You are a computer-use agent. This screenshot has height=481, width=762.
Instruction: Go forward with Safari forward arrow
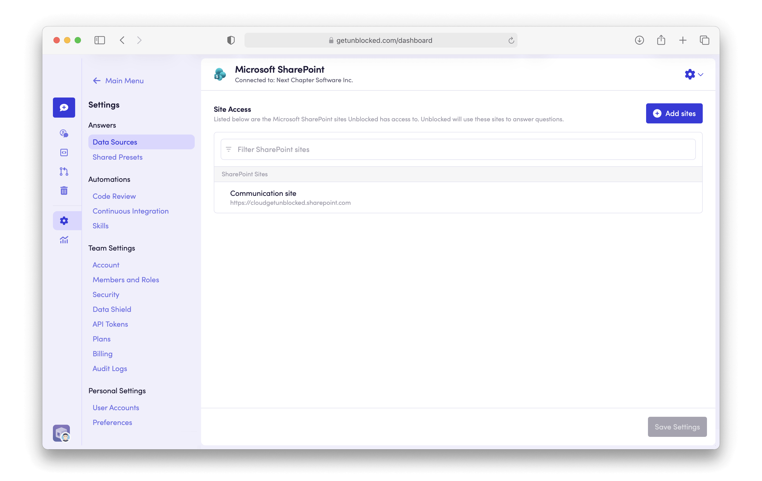click(139, 40)
